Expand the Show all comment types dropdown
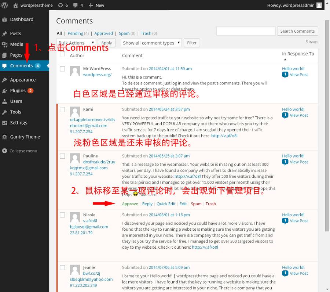The image size is (330, 292). click(x=151, y=43)
